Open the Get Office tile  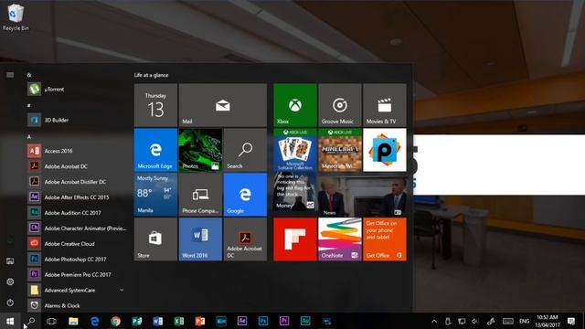coord(385,239)
